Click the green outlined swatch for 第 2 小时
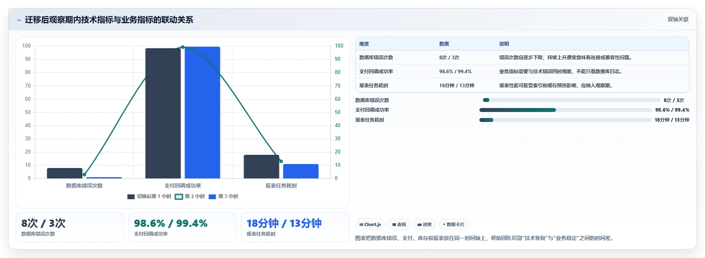 pyautogui.click(x=179, y=196)
